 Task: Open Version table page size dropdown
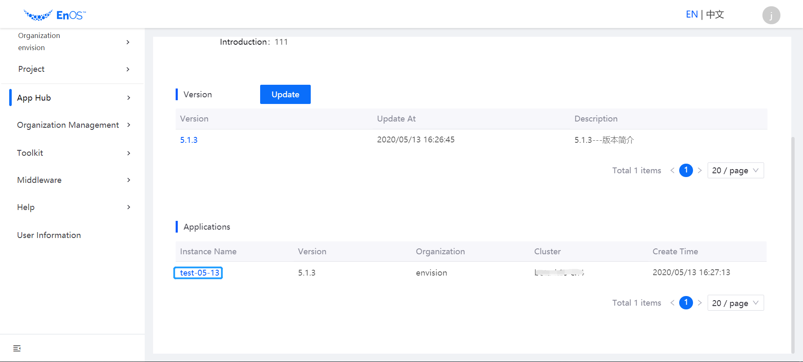point(736,170)
